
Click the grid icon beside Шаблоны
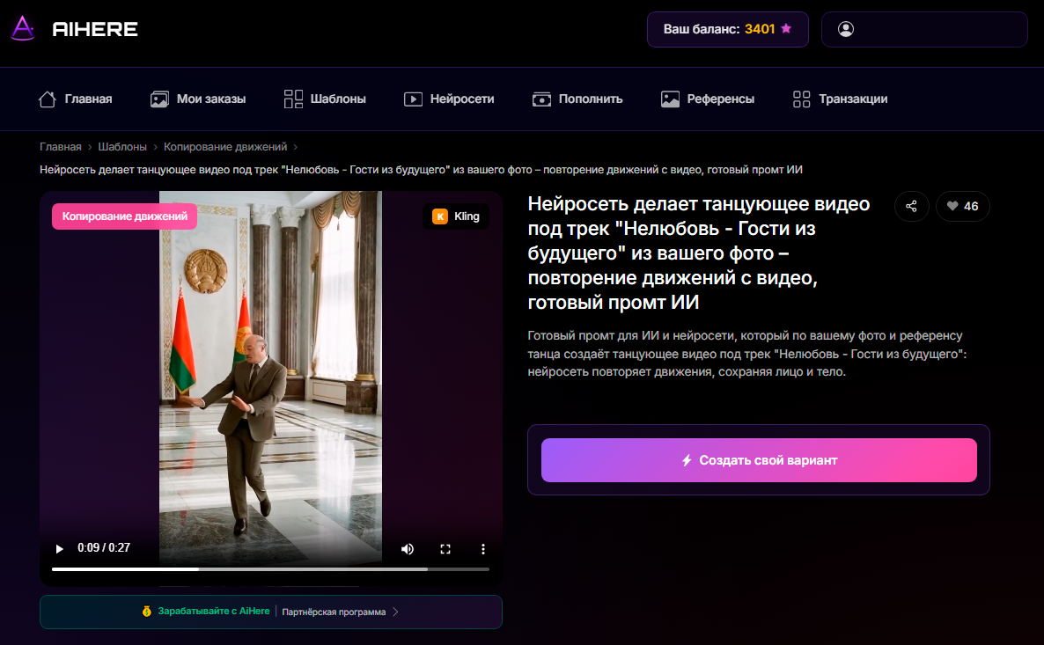point(293,99)
